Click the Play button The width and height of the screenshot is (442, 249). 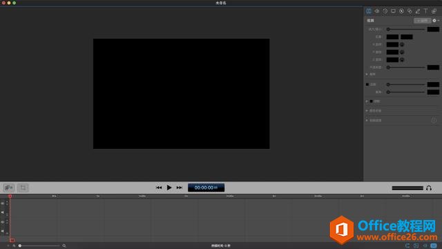click(169, 188)
